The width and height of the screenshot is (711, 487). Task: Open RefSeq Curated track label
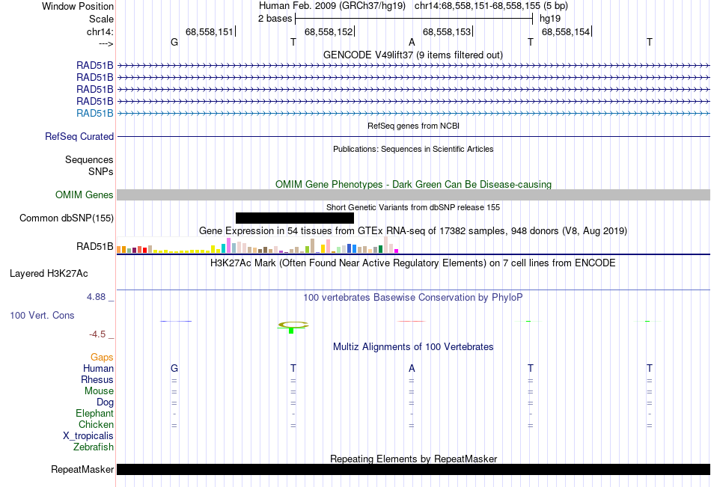click(x=79, y=136)
